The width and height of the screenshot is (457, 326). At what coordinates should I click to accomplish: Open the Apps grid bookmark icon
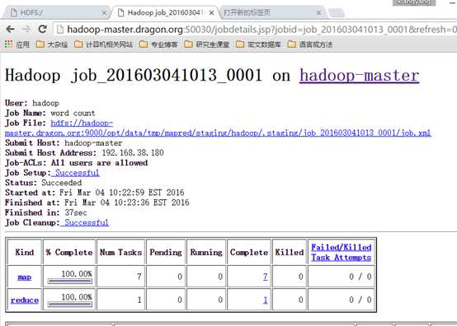click(x=8, y=44)
